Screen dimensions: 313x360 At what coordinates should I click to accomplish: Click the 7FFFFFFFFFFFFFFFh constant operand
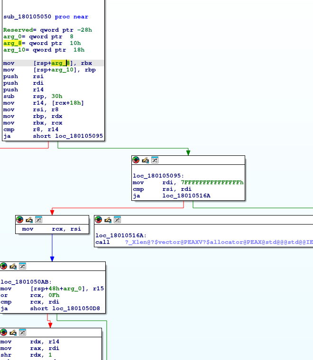212,182
